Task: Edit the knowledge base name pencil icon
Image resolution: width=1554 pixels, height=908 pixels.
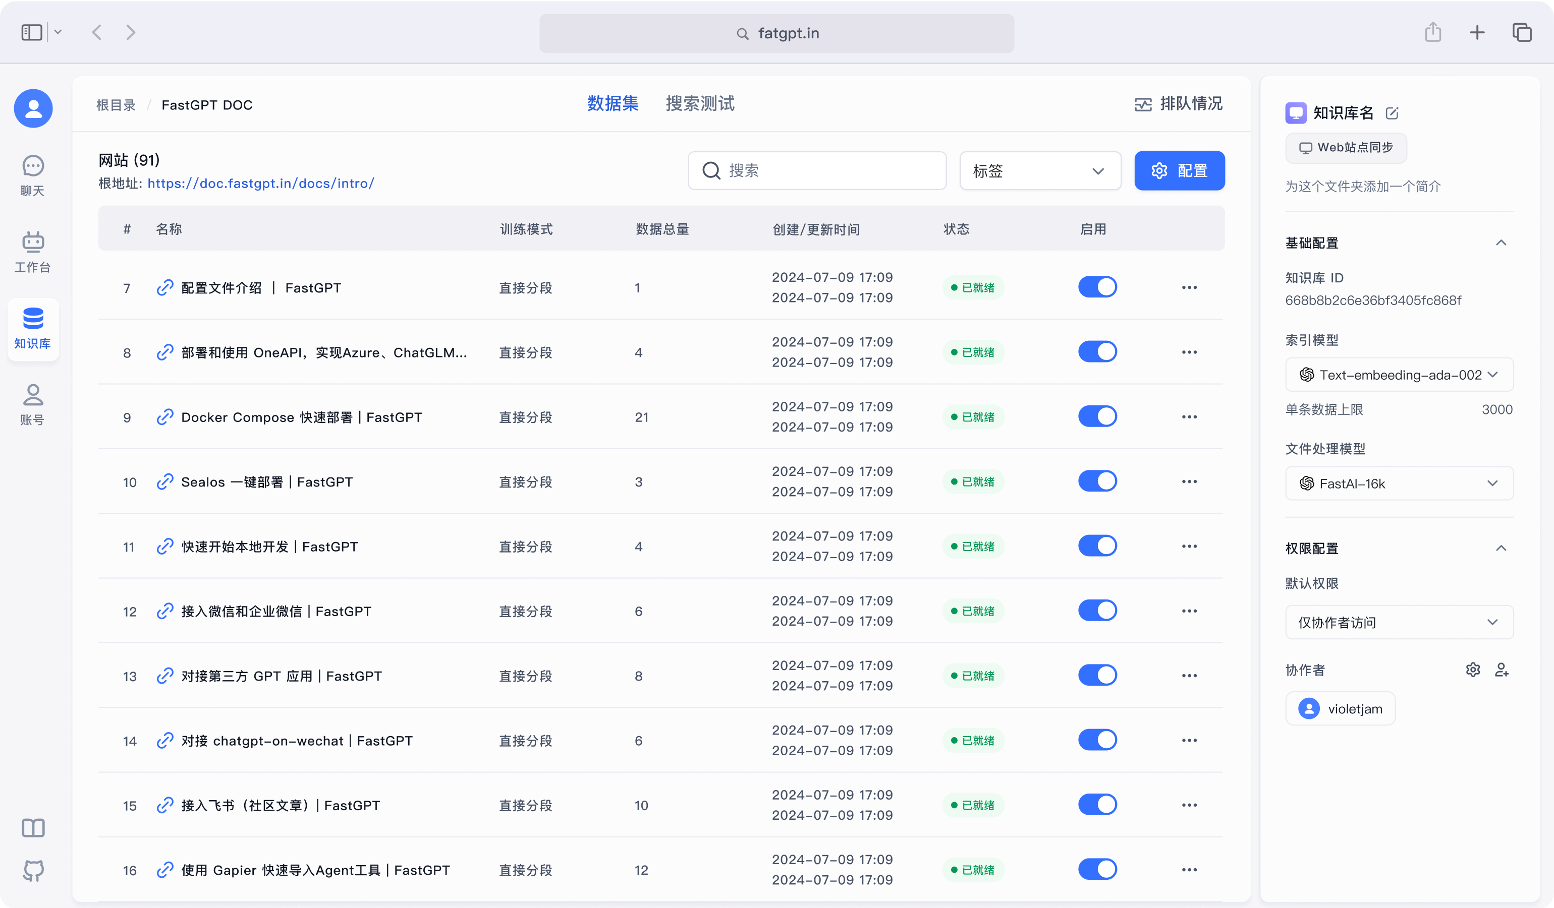Action: click(x=1392, y=113)
